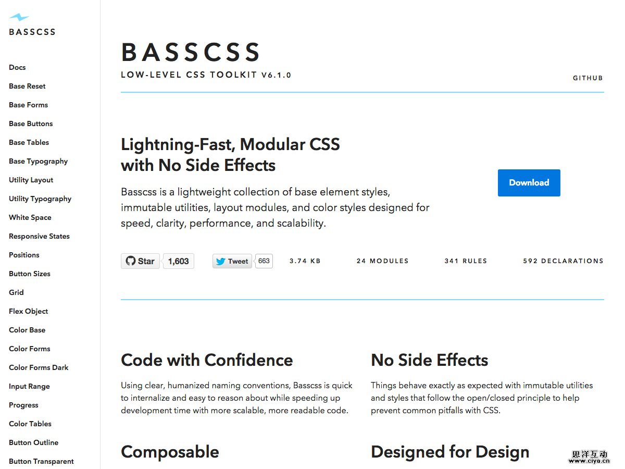Select Base Forms in sidebar
Viewport: 625px width, 469px height.
click(28, 105)
